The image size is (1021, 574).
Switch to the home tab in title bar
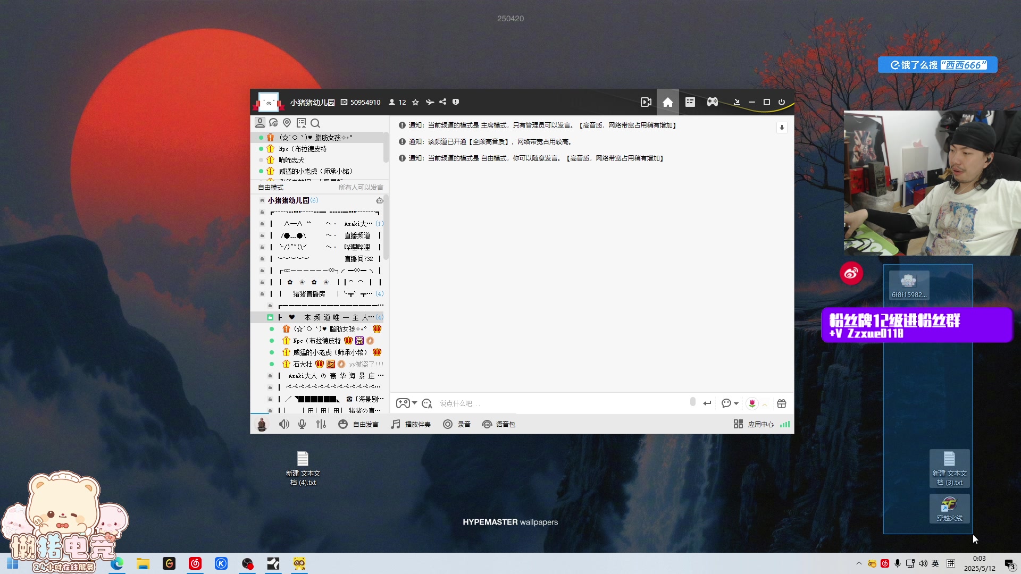[668, 102]
